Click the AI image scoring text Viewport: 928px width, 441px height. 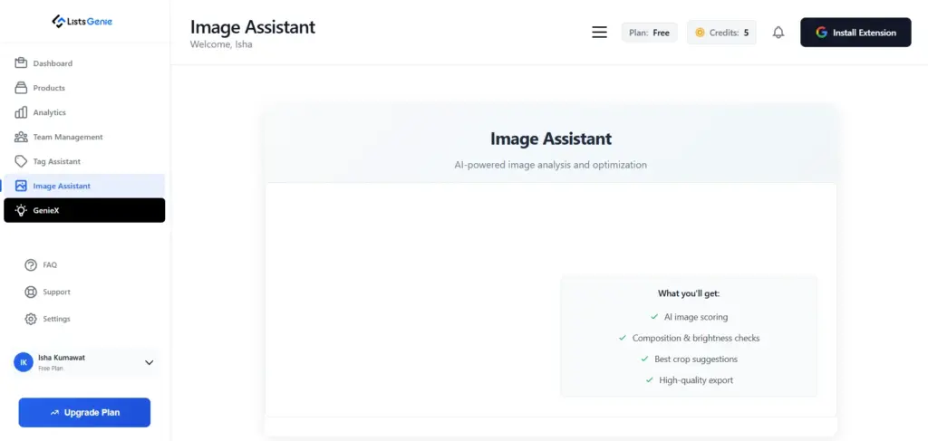696,317
